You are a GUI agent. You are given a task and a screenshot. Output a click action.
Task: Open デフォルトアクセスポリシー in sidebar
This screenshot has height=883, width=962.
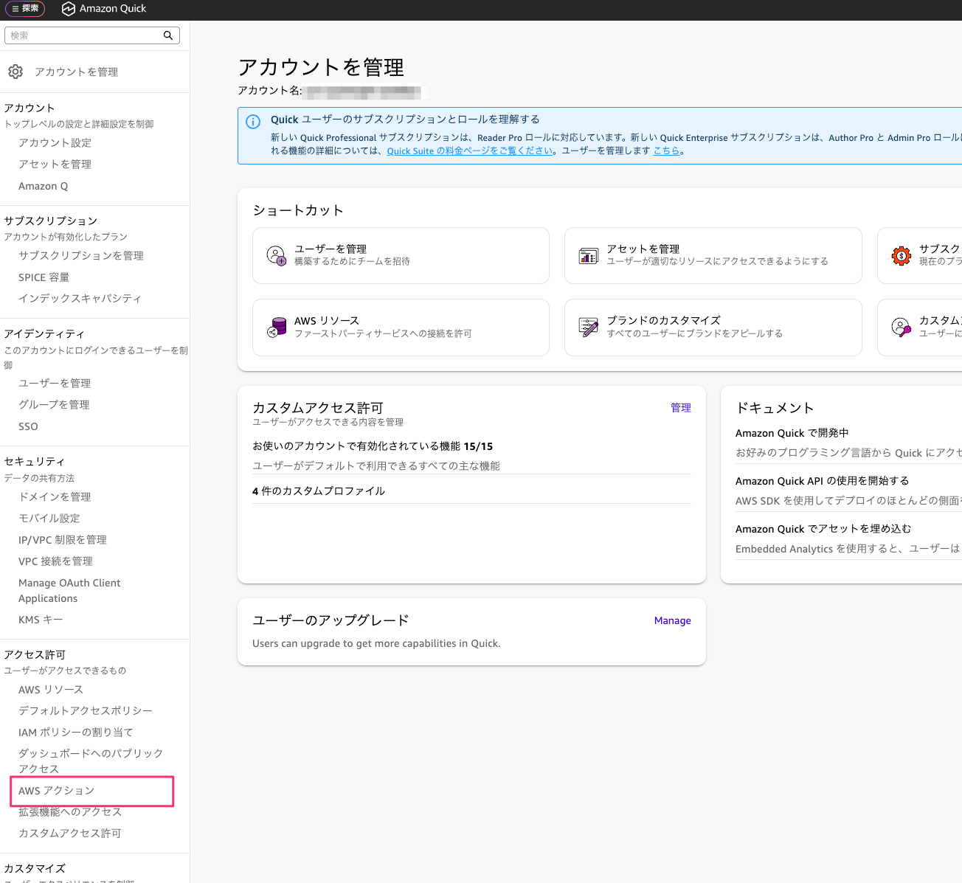coord(86,711)
